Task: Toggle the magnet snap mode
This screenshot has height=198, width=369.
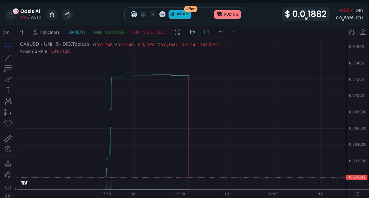Action: 8,164
